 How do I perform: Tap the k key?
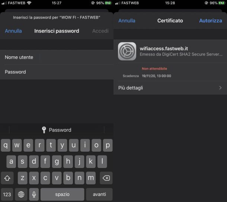point(91,162)
